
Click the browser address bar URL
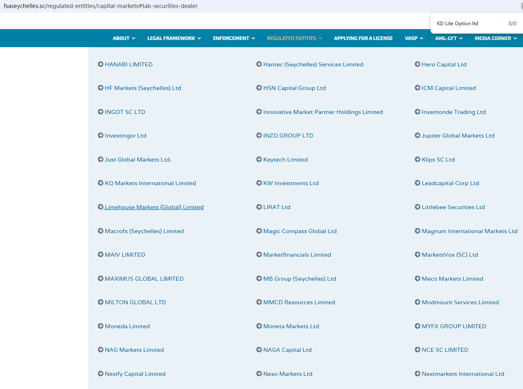coord(100,6)
